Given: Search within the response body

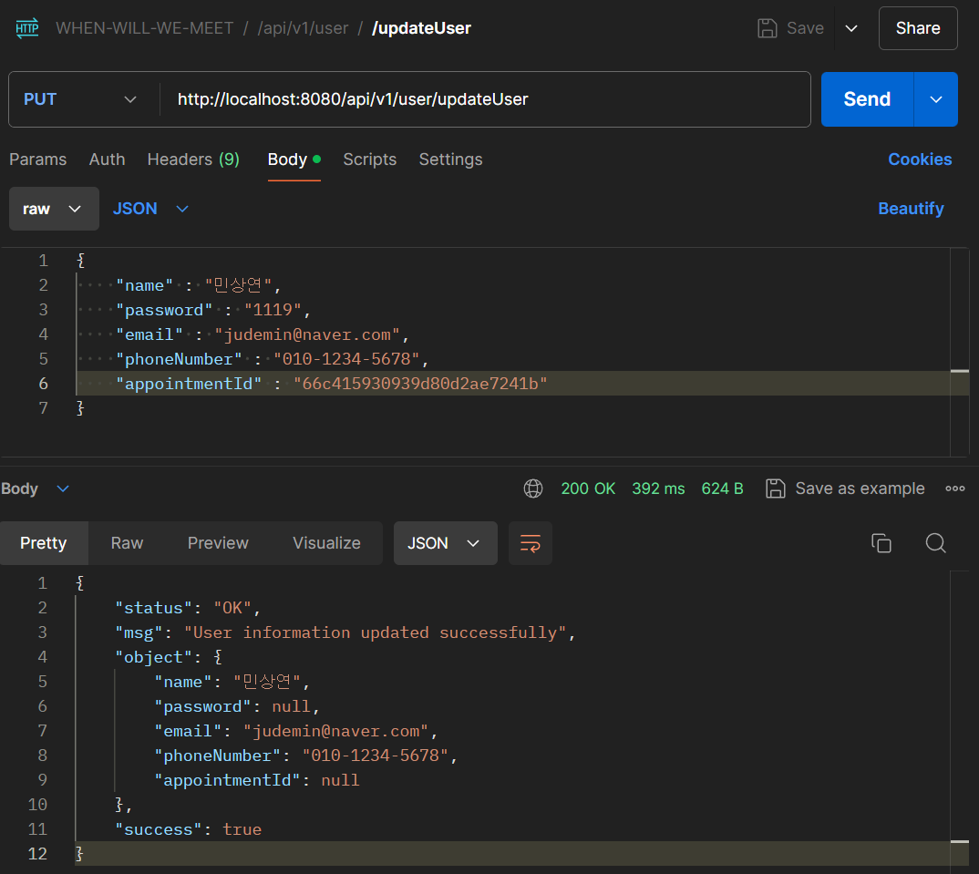Looking at the screenshot, I should pos(935,543).
